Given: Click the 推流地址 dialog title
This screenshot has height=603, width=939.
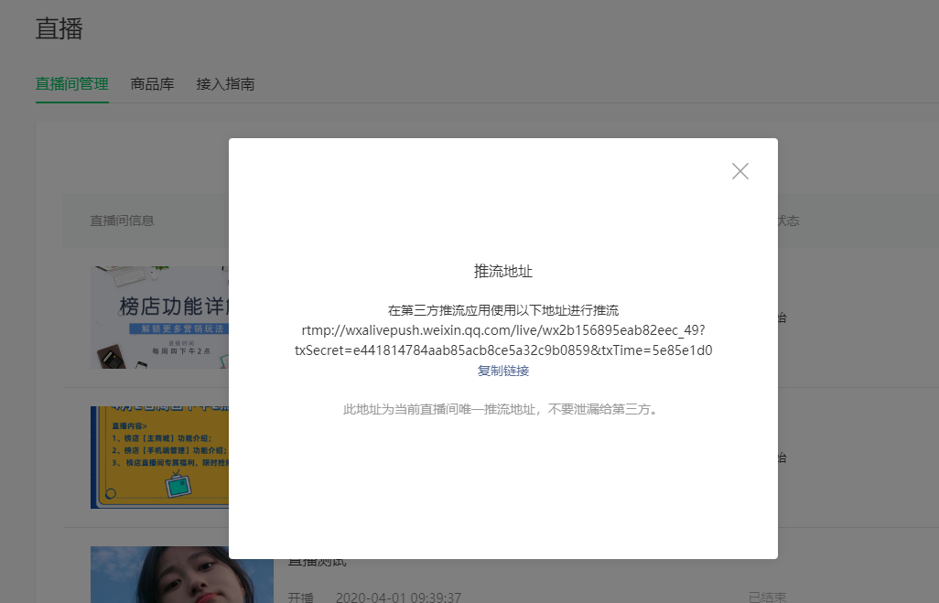Looking at the screenshot, I should coord(503,271).
